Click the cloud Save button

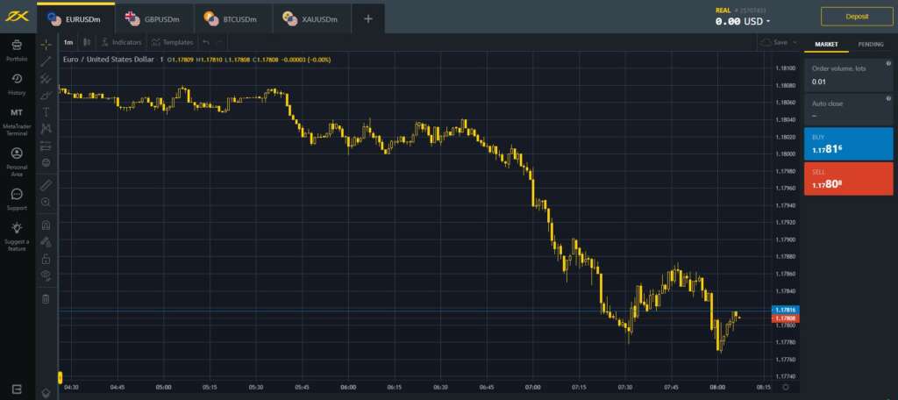(773, 42)
